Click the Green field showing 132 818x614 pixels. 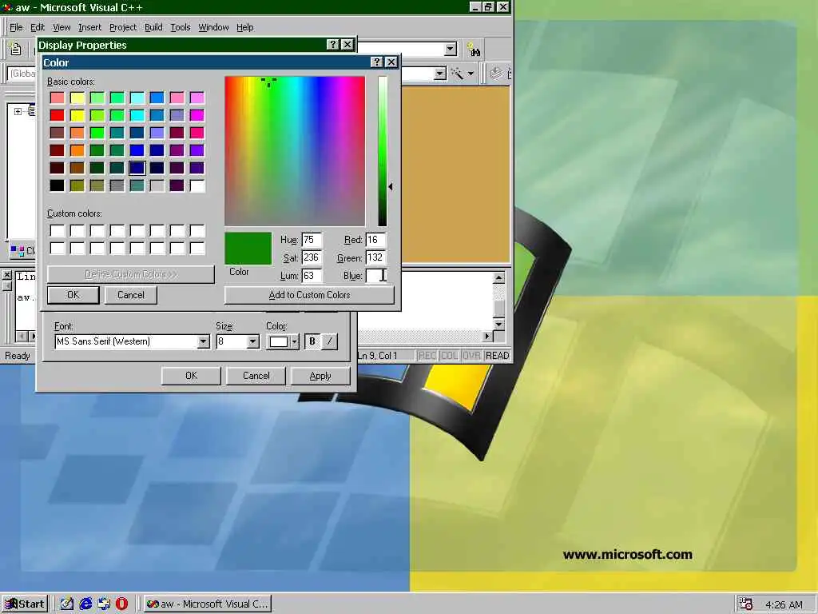coord(375,257)
